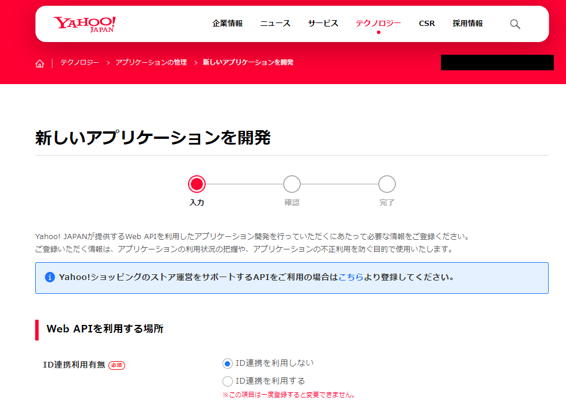The width and height of the screenshot is (566, 405).
Task: Click the 新しいアプリケーションを開発 breadcrumb text
Action: pos(248,62)
